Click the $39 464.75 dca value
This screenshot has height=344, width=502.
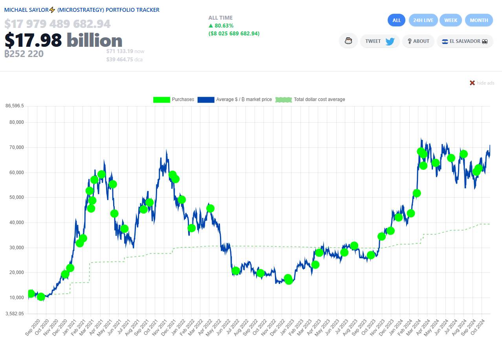click(x=124, y=59)
